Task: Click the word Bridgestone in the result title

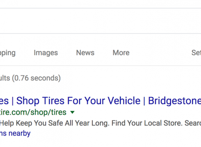Action: 175,101
